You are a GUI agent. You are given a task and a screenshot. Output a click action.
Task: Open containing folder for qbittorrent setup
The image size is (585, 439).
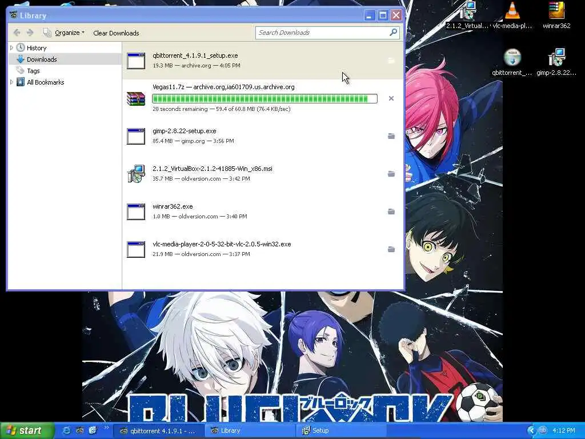(391, 61)
